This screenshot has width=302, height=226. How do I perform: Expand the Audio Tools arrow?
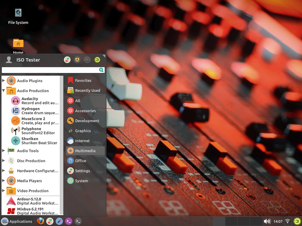pos(3,150)
